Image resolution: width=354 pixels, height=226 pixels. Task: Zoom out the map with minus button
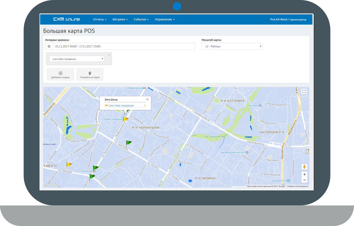[x=304, y=180]
